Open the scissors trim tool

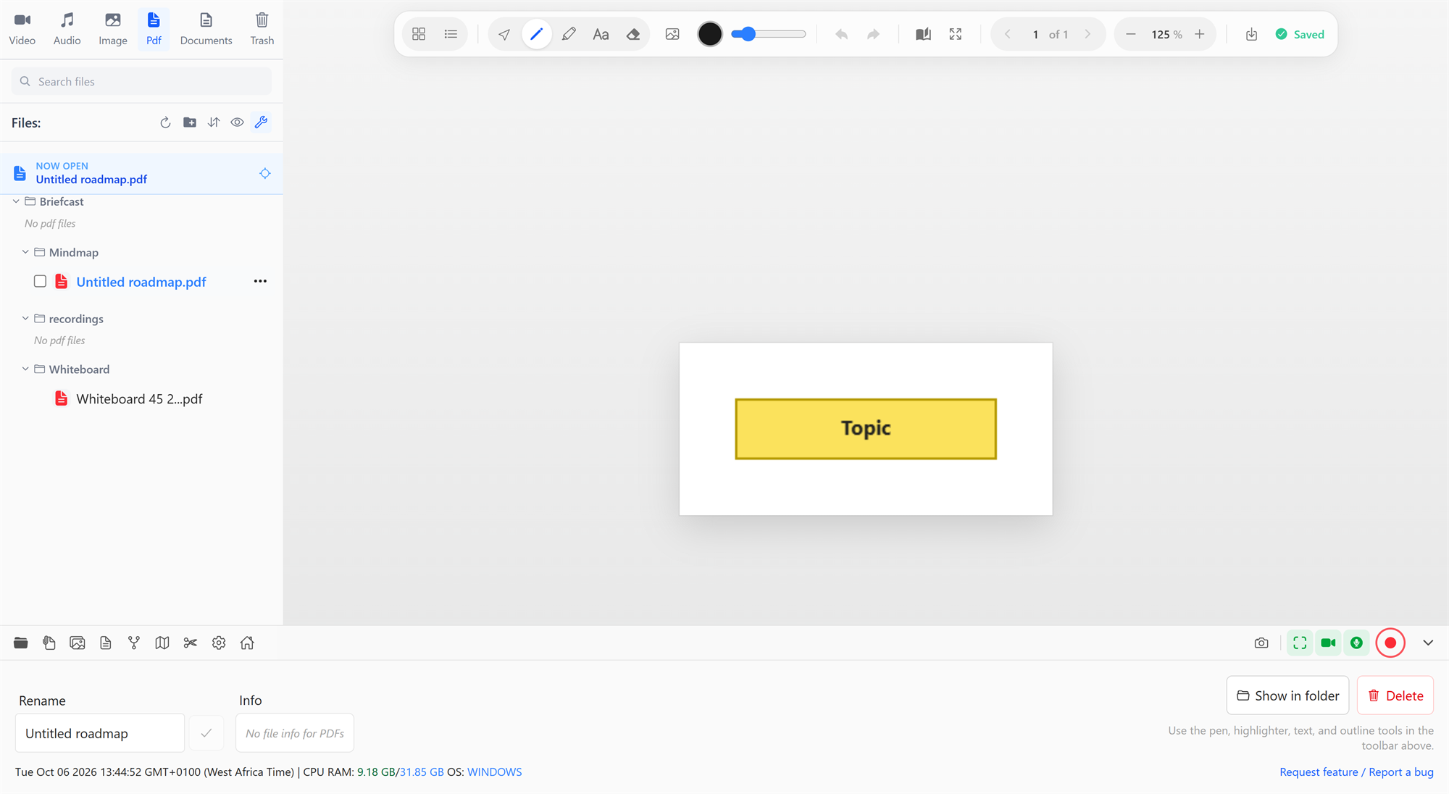(191, 643)
